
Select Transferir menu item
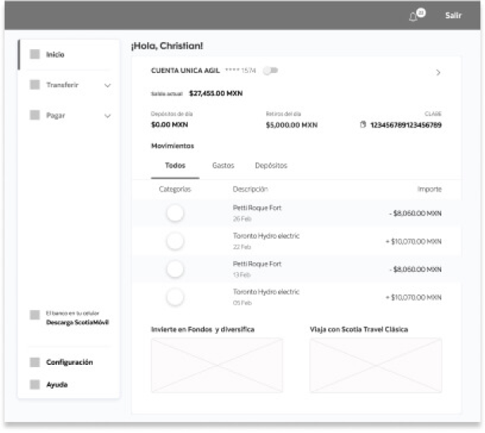pyautogui.click(x=62, y=85)
